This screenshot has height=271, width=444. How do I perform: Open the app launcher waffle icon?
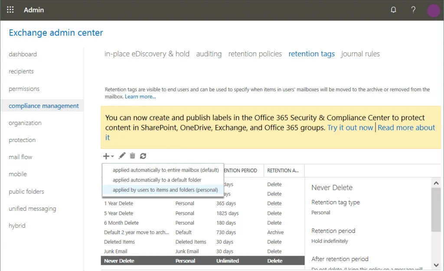tap(10, 10)
